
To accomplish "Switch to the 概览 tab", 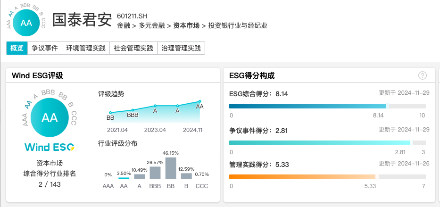I will 17,48.
